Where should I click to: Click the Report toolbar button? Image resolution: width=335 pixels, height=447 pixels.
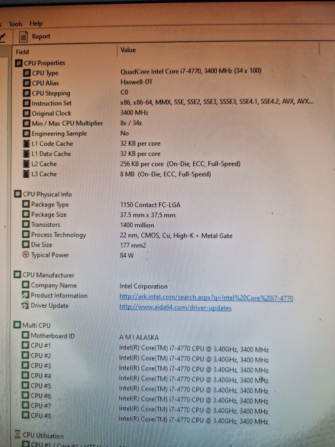(x=34, y=36)
